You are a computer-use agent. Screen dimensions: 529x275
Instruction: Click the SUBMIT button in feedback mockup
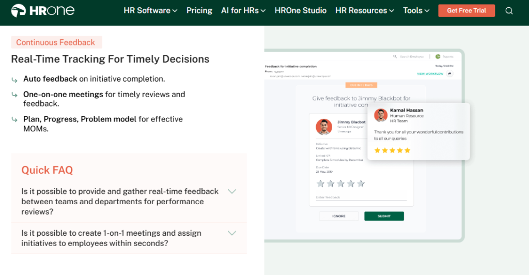point(384,216)
